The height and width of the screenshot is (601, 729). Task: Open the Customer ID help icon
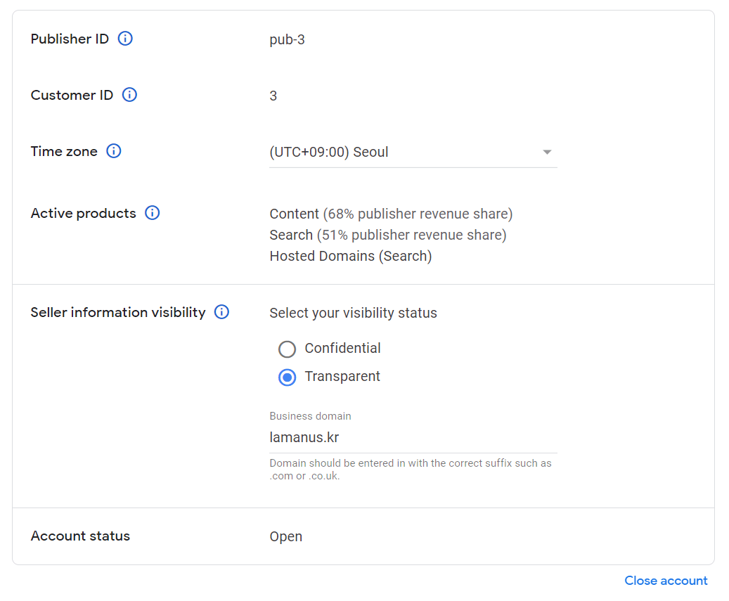coord(129,95)
